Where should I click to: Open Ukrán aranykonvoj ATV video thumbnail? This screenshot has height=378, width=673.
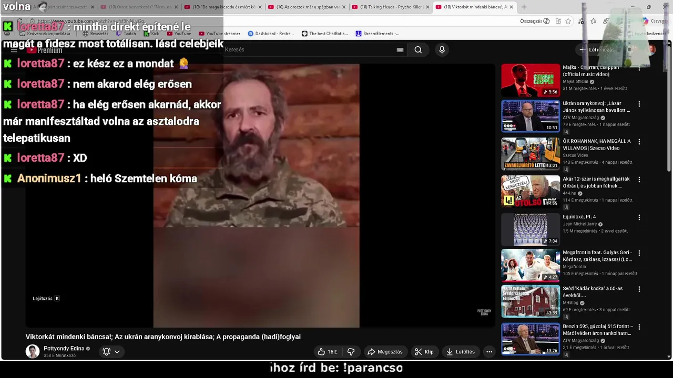[531, 116]
